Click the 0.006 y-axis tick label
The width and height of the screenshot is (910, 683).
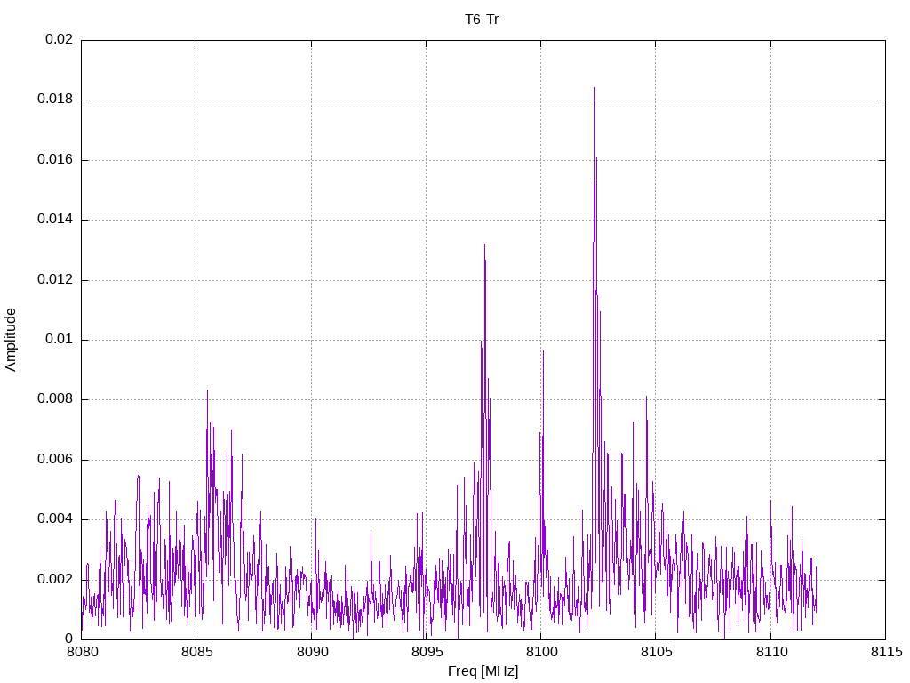(55, 459)
